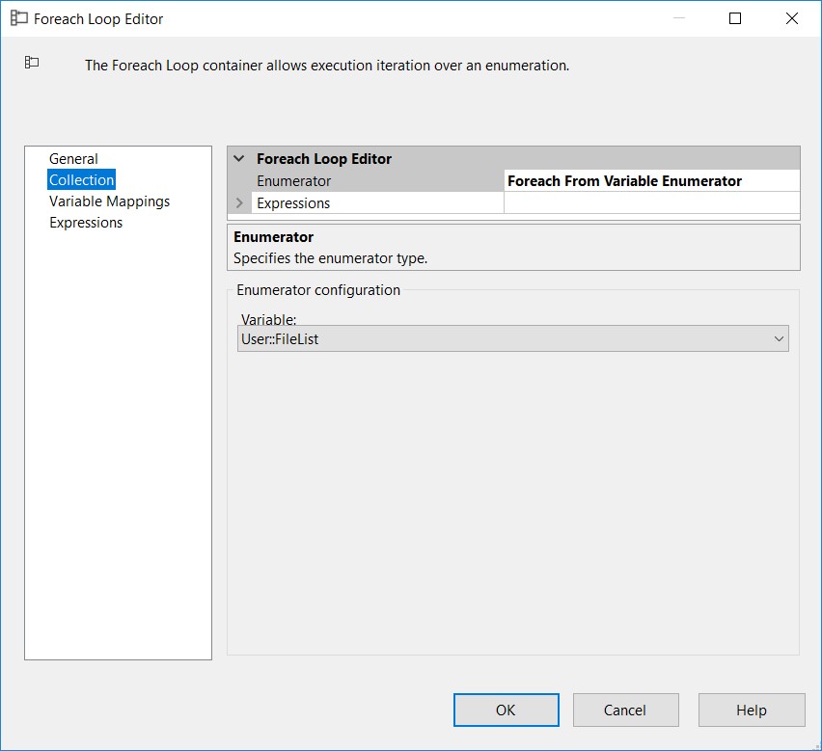The height and width of the screenshot is (751, 822).
Task: Collapse the Foreach Loop Editor category chevron
Action: tap(239, 159)
